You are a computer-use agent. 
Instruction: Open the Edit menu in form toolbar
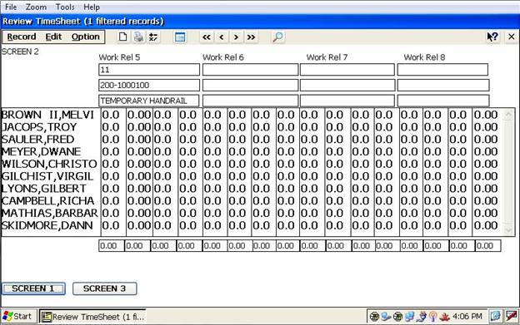[53, 37]
